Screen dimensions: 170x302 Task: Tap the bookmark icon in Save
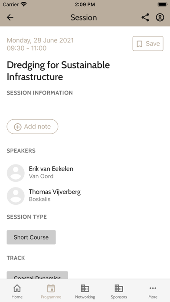(x=139, y=44)
